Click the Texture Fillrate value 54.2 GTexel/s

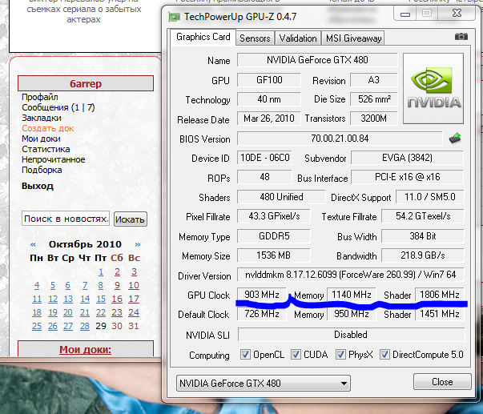[x=423, y=216]
